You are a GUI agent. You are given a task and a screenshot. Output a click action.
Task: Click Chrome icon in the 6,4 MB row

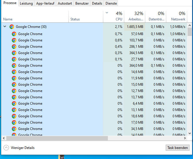[14, 104]
